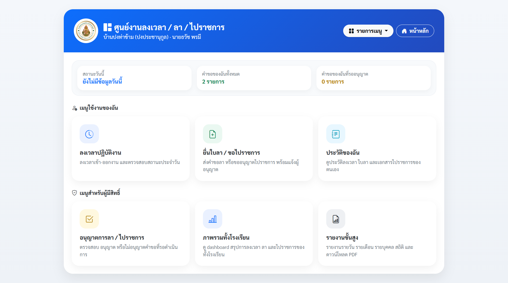
Task: Open the รายการเมนู dropdown
Action: click(x=368, y=31)
